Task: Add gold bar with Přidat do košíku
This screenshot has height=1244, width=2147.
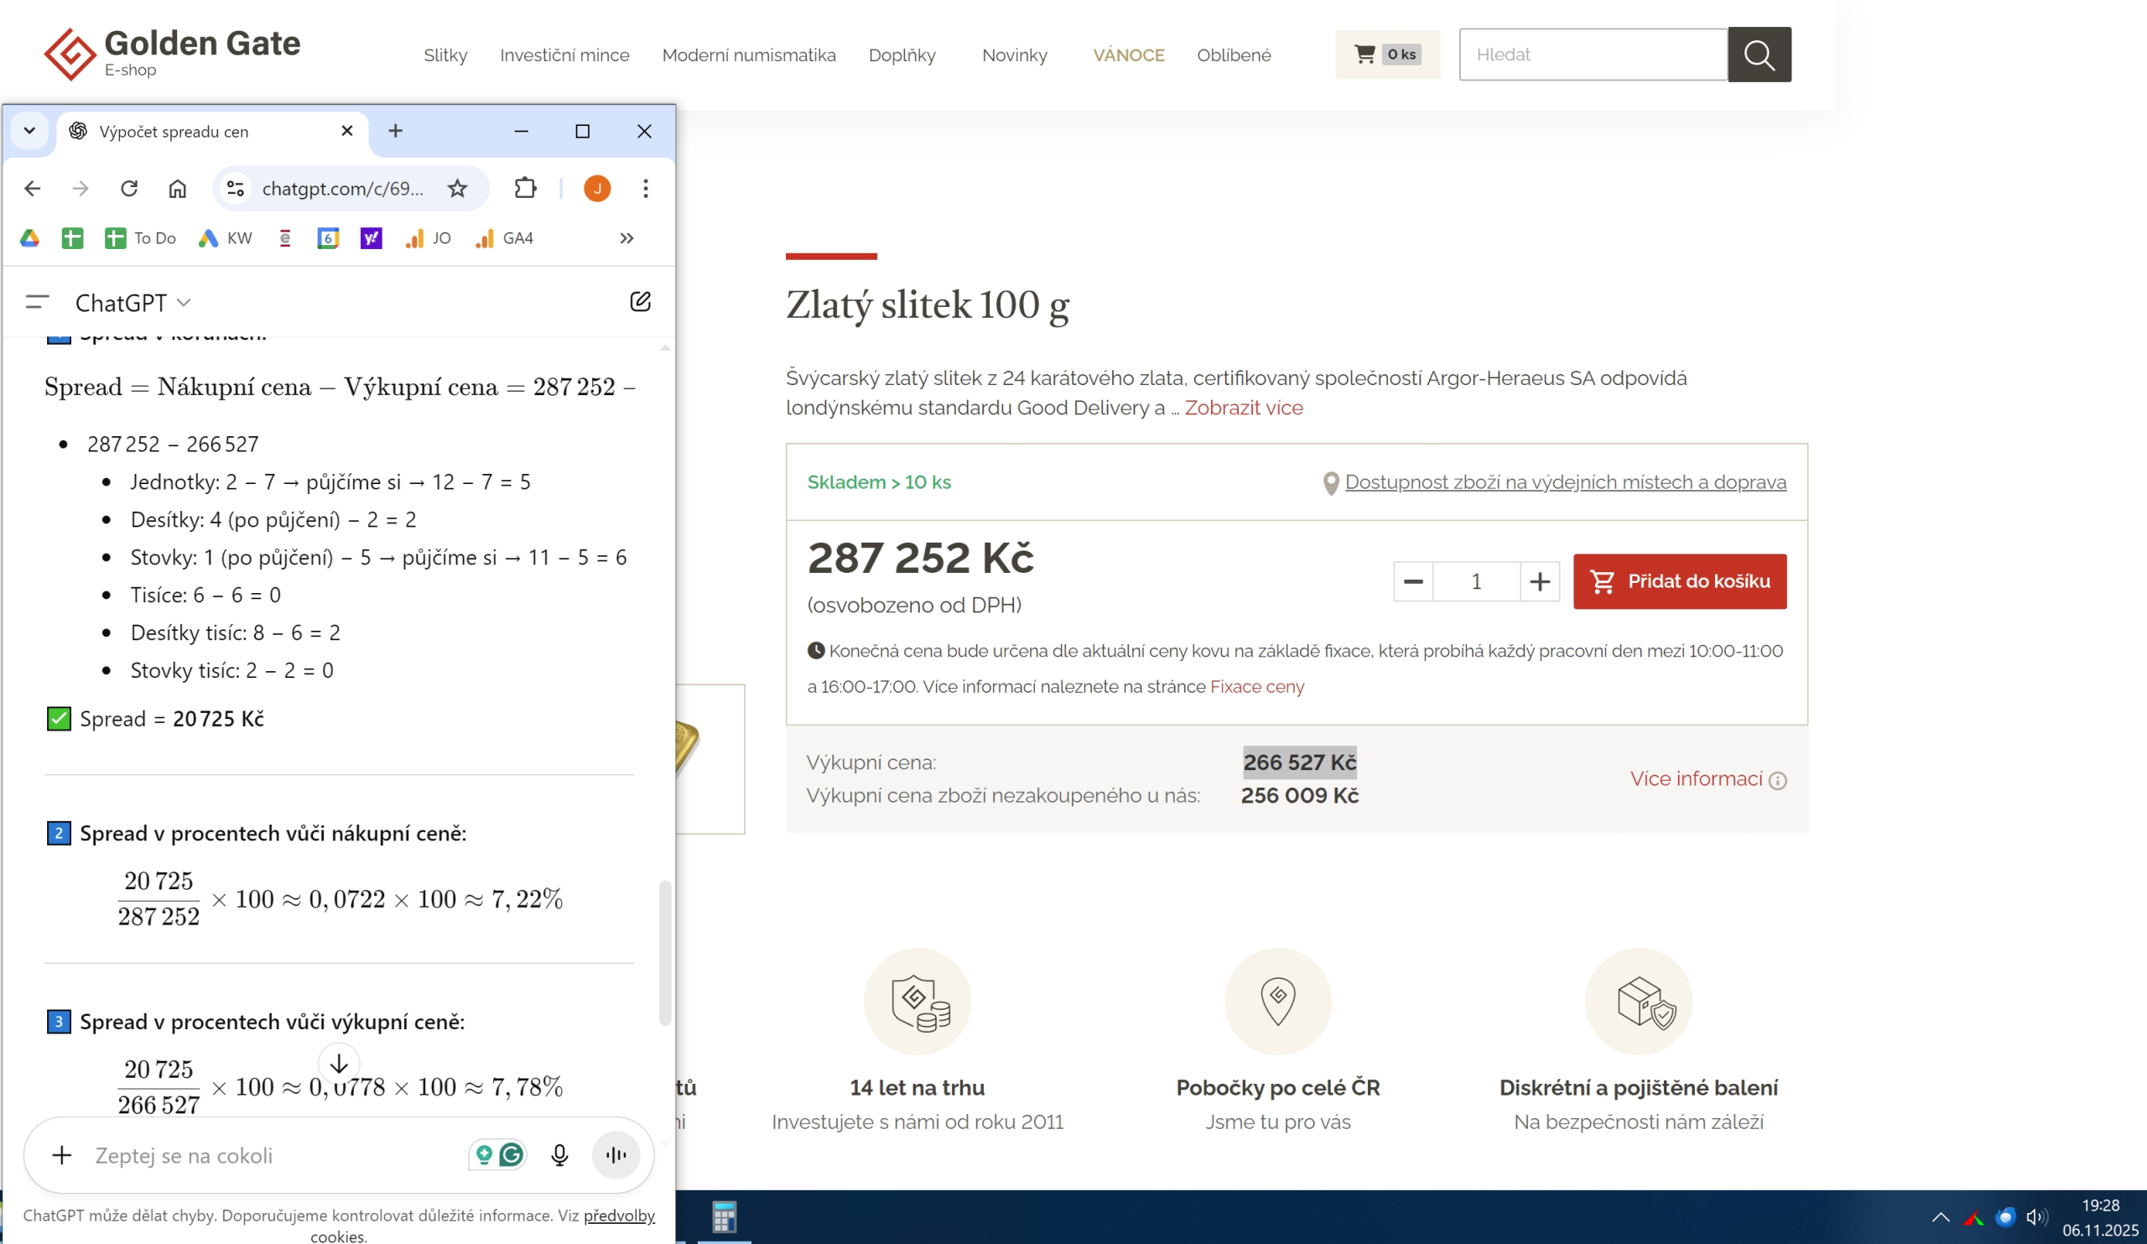Action: (1679, 582)
